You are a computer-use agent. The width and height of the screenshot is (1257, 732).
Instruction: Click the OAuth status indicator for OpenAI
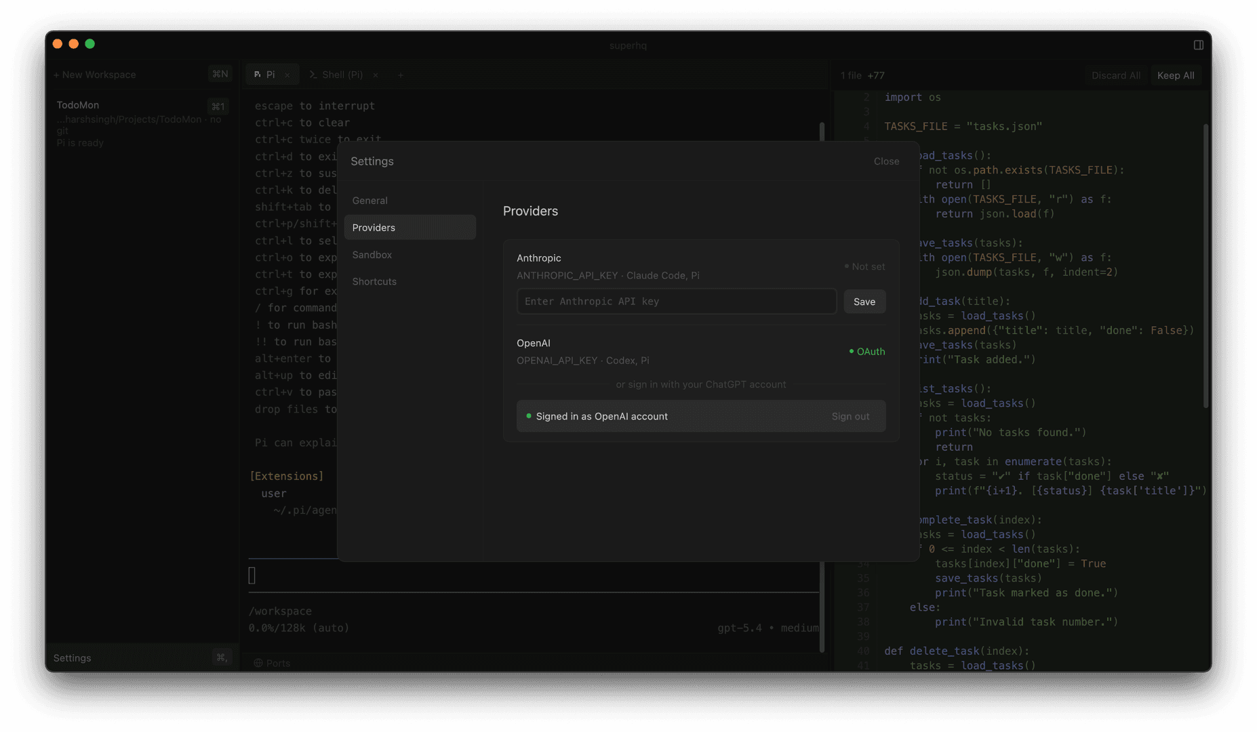pos(866,352)
